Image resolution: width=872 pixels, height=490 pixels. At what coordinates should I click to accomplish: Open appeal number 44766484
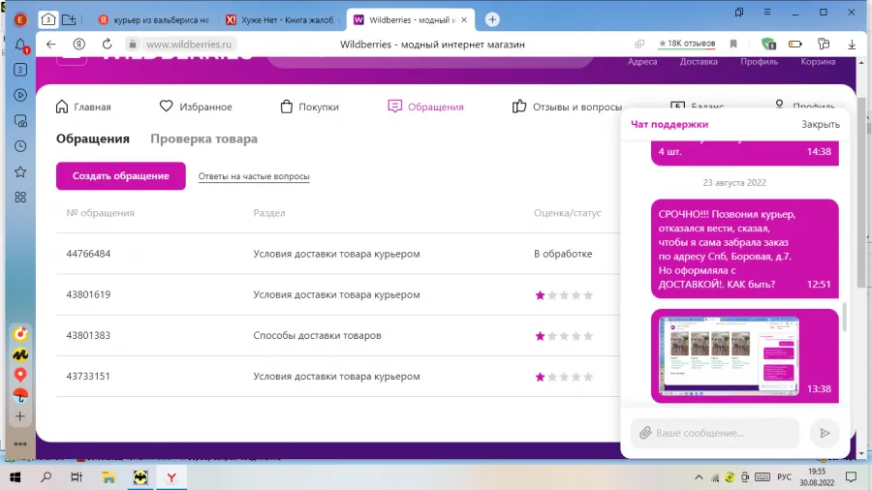click(88, 254)
